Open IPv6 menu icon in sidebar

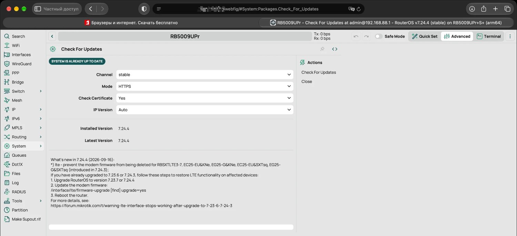7,119
